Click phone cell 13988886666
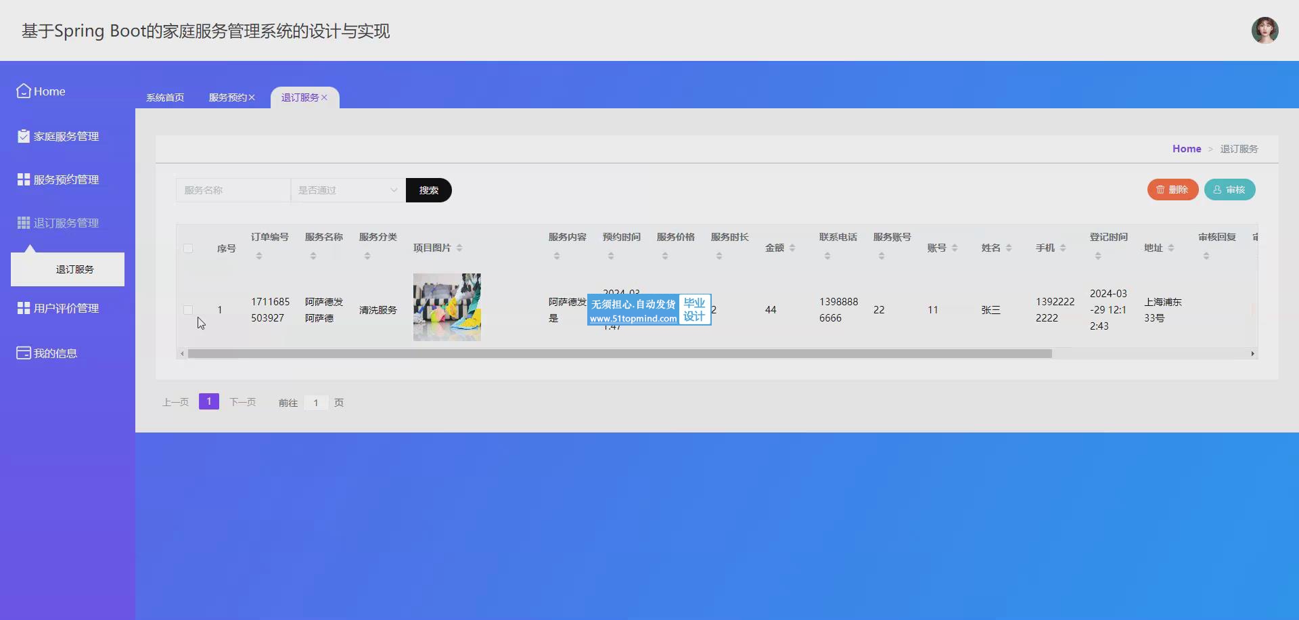1299x620 pixels. pyautogui.click(x=838, y=310)
